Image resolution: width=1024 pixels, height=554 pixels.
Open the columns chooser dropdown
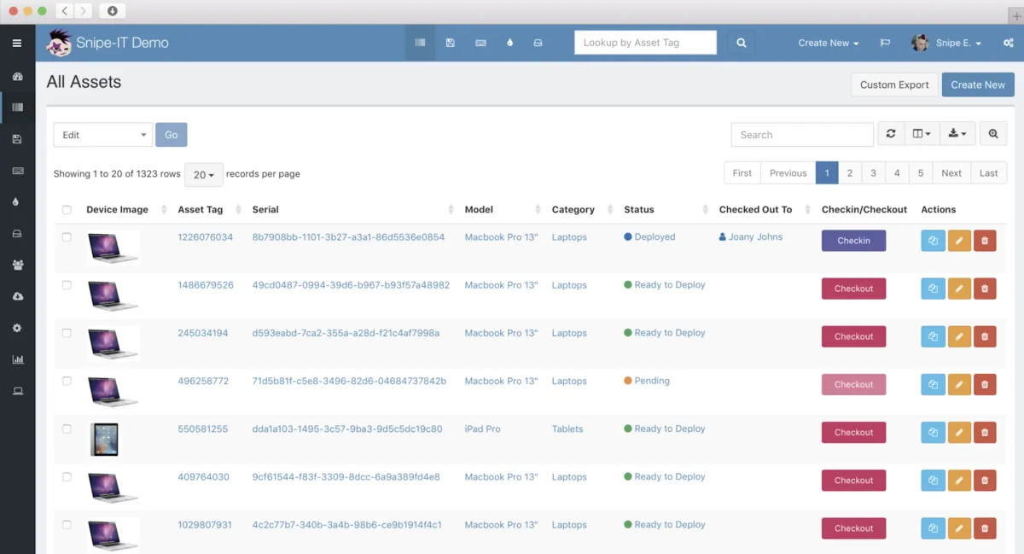tap(922, 134)
